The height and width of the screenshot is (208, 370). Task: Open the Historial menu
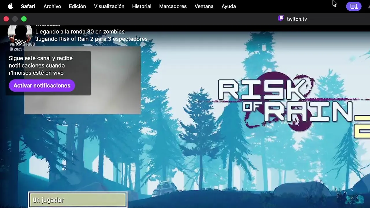142,6
